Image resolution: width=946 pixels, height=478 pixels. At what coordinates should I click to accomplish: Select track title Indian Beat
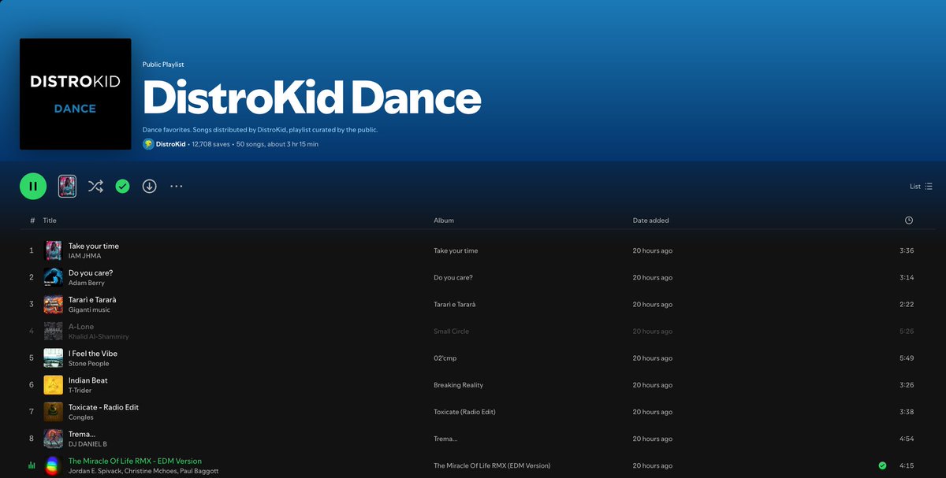[x=88, y=380]
